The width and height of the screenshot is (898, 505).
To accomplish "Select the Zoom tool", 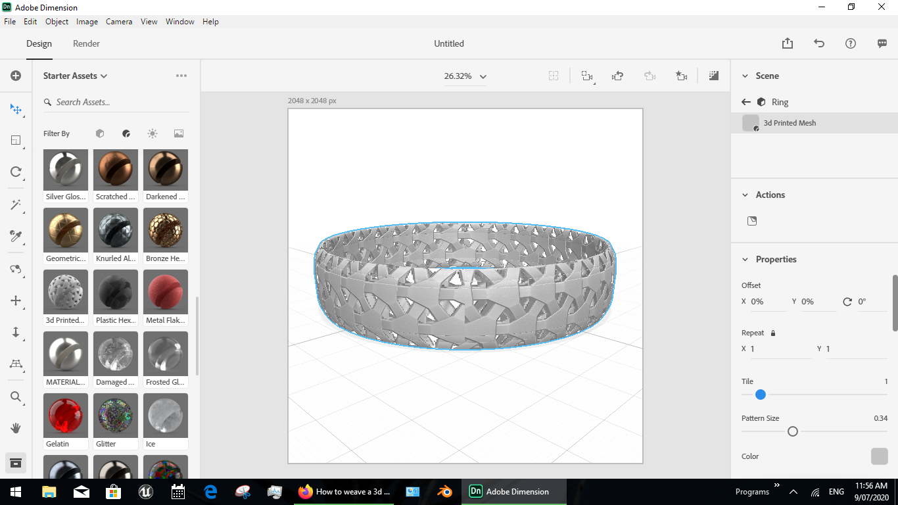I will click(x=15, y=397).
